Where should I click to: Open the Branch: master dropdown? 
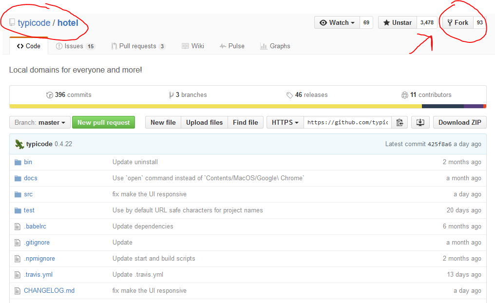(40, 122)
